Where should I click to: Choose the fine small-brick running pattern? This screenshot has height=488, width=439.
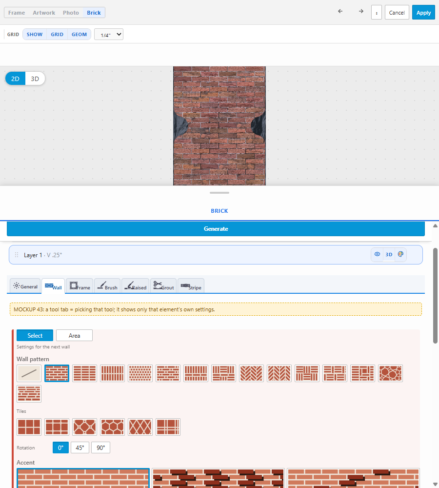point(140,373)
